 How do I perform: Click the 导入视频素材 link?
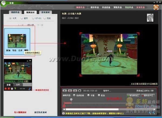pos(20,112)
